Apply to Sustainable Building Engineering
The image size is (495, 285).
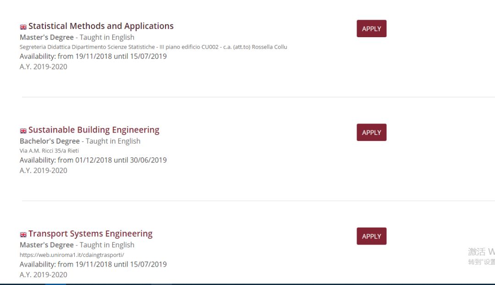(371, 132)
